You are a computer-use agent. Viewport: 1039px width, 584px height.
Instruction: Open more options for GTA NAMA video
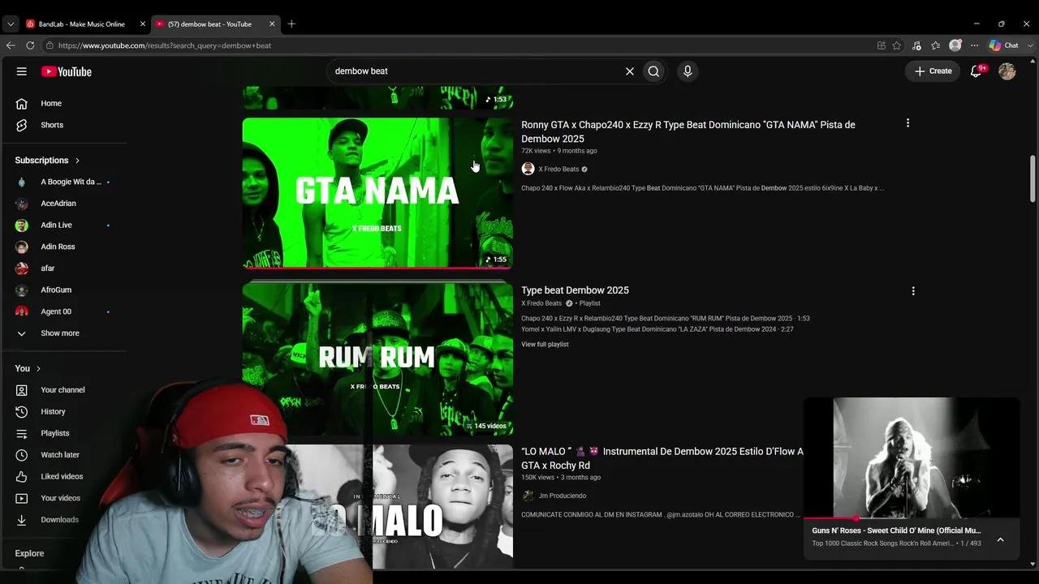click(x=908, y=123)
